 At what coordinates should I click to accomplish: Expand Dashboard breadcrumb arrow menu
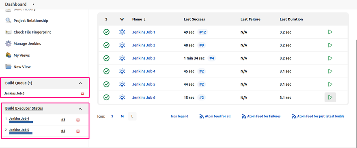click(x=33, y=4)
